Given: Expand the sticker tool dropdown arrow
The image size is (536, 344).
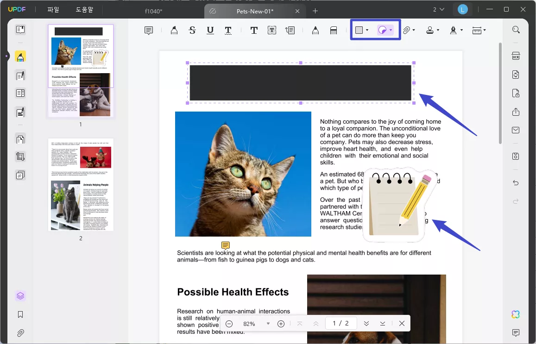Looking at the screenshot, I should (x=391, y=31).
